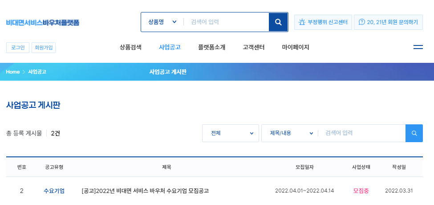The width and height of the screenshot is (434, 205).
Task: Click Home in the breadcrumb
Action: coord(13,72)
